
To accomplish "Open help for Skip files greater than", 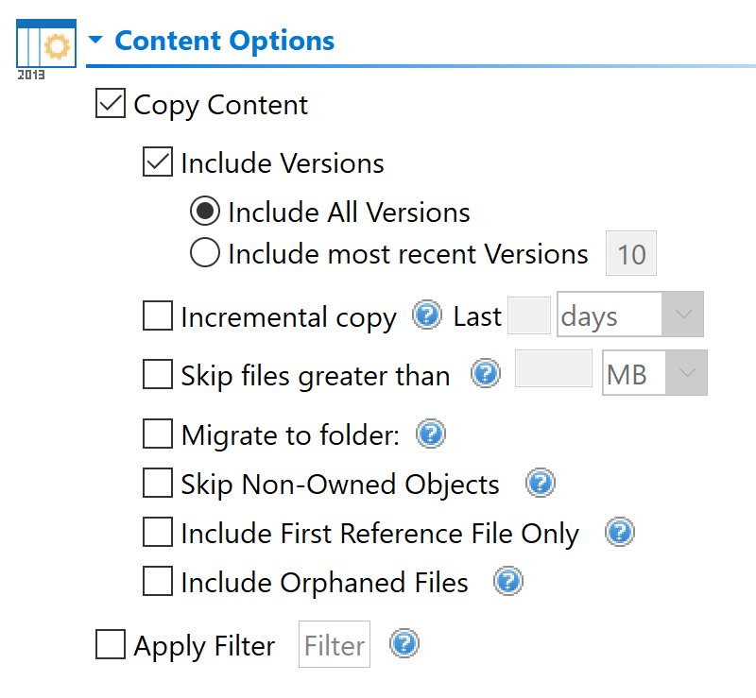I will (x=485, y=374).
